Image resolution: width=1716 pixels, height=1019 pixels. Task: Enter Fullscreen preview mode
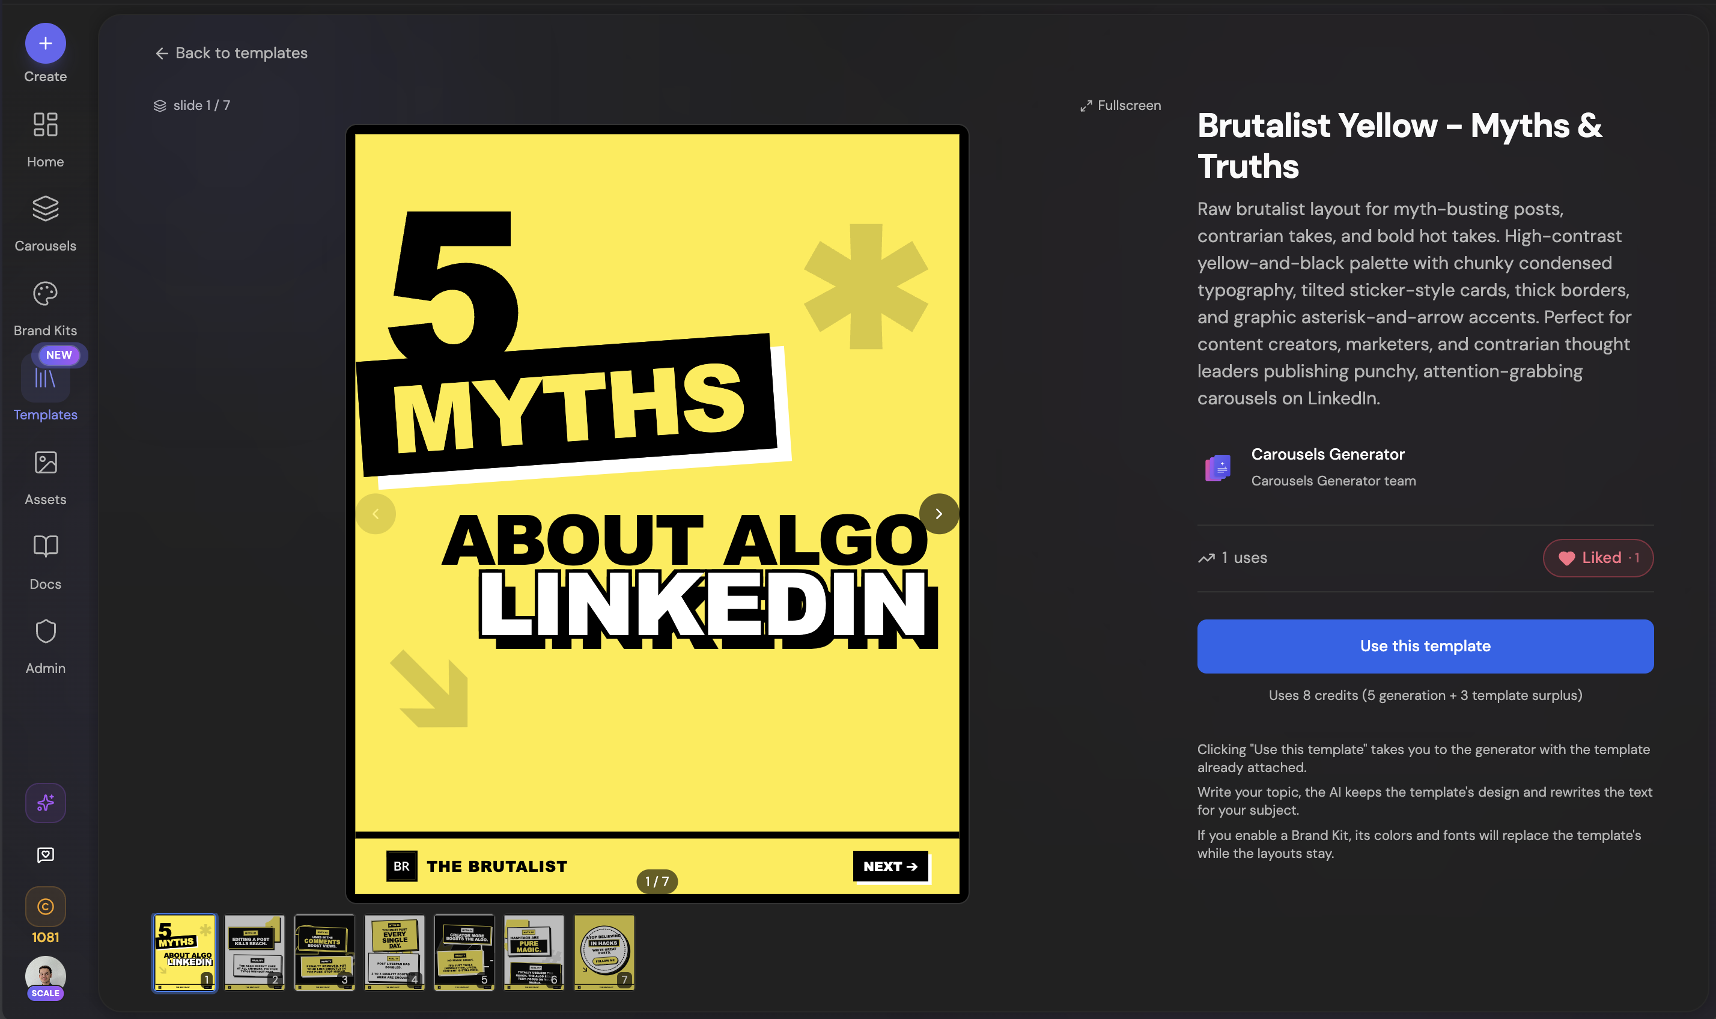pyautogui.click(x=1120, y=106)
